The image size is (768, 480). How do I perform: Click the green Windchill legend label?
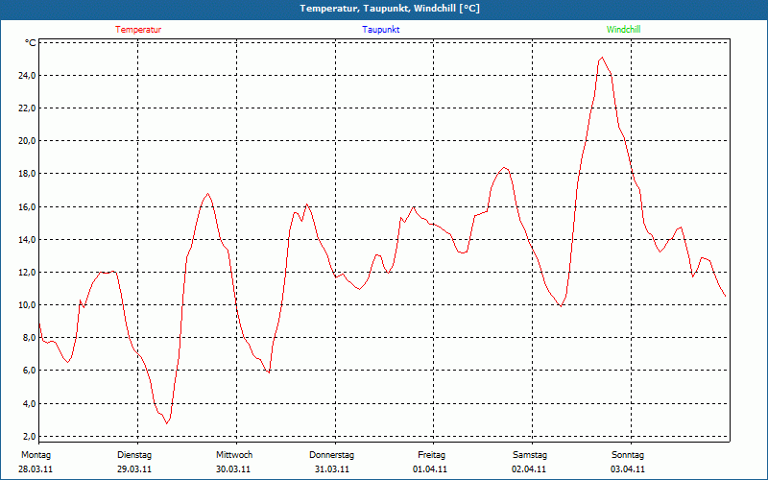pyautogui.click(x=623, y=30)
